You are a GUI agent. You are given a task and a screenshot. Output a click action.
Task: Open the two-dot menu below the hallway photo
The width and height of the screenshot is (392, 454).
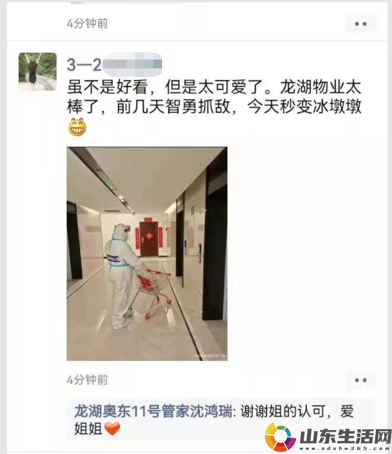click(361, 380)
